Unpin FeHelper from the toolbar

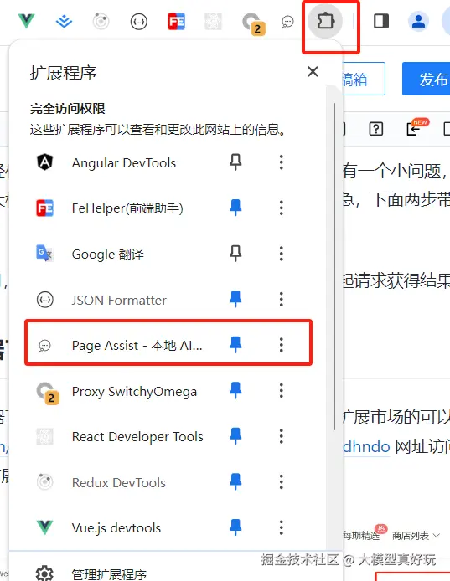pyautogui.click(x=235, y=208)
